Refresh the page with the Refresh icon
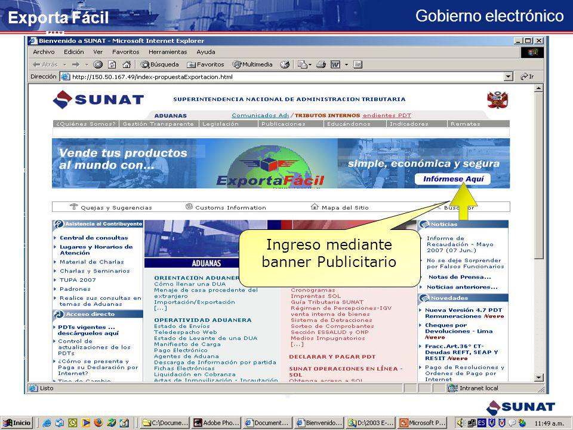573x430 pixels. coord(112,64)
